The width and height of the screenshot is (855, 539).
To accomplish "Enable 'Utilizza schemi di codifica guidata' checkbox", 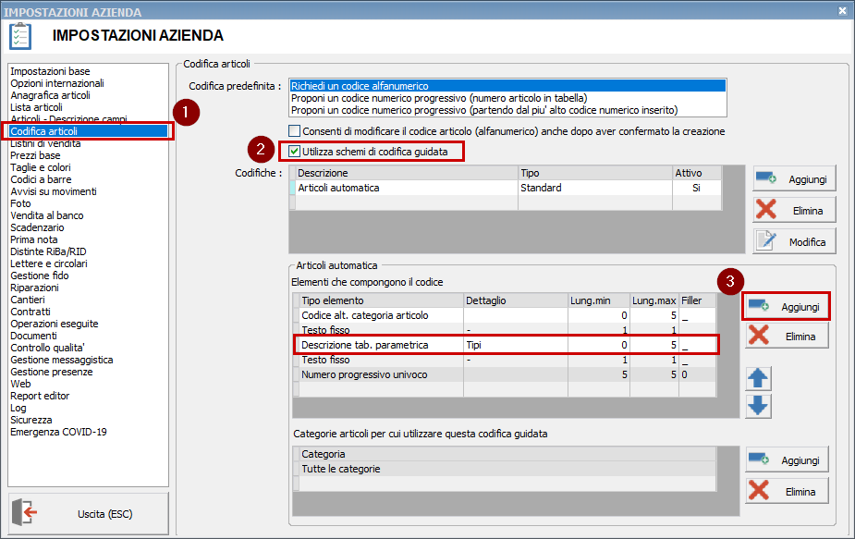I will pyautogui.click(x=295, y=151).
